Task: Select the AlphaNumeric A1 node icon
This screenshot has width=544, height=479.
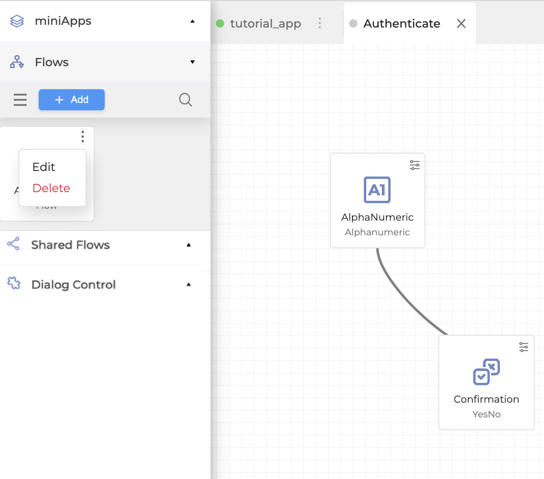Action: pyautogui.click(x=377, y=190)
